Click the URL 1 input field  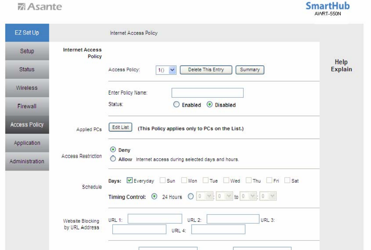coord(155,219)
